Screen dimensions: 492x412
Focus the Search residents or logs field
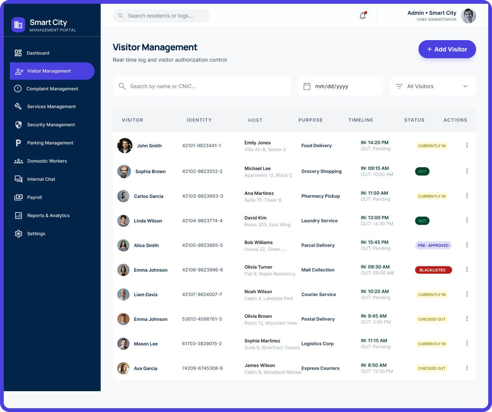pyautogui.click(x=161, y=16)
